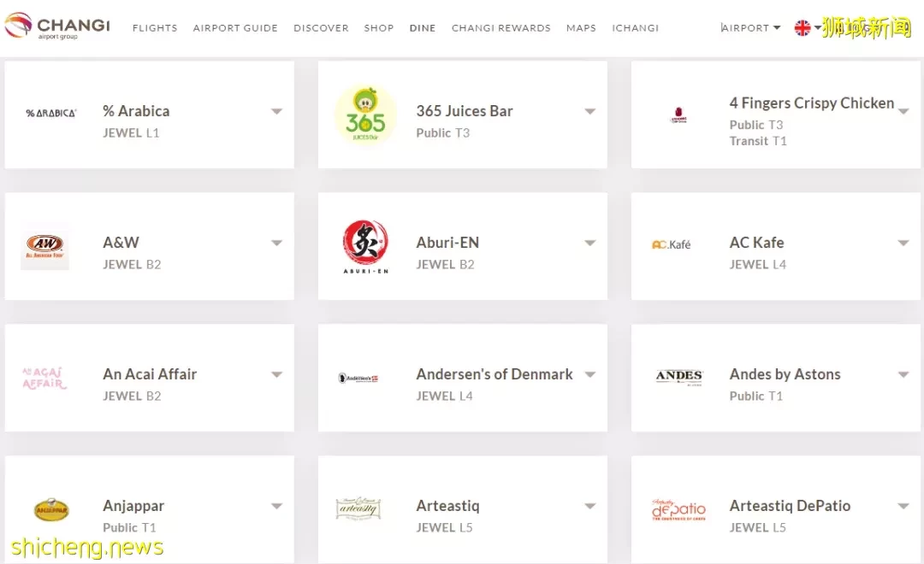Expand the Aburi-EN card arrow
The image size is (924, 564).
coord(589,243)
